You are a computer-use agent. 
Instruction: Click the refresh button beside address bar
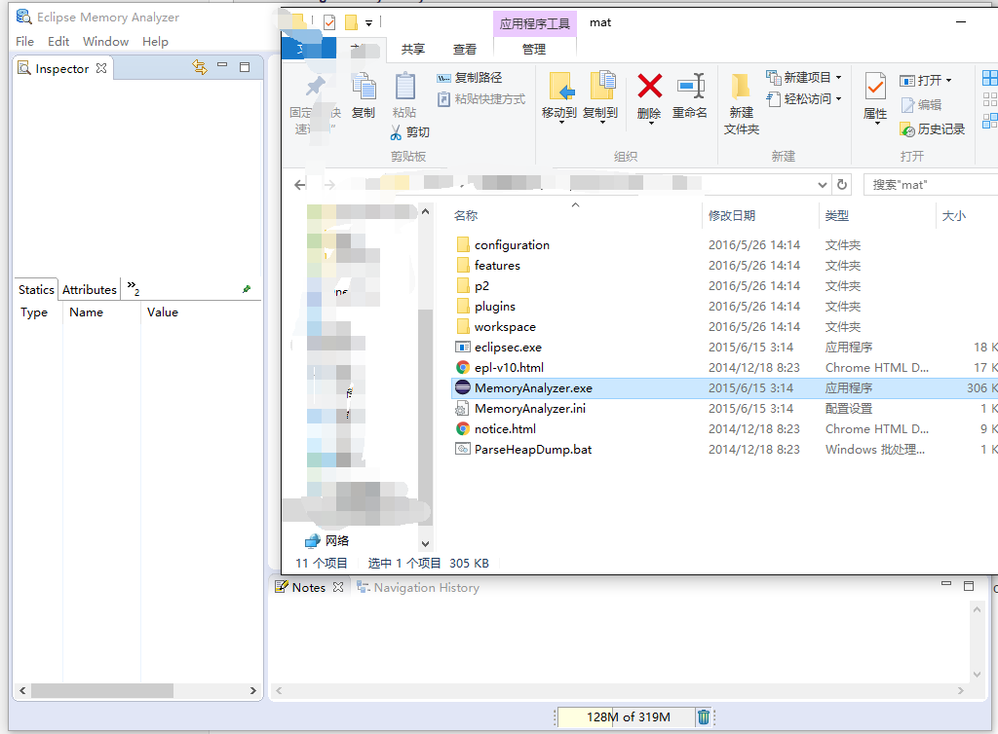[x=842, y=184]
